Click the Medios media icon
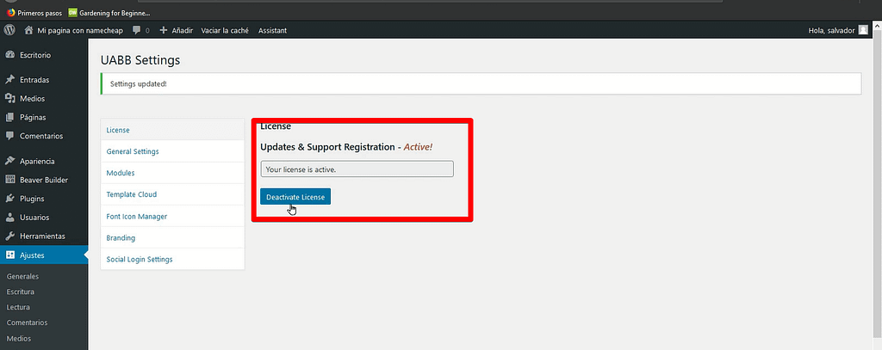882x350 pixels. (x=9, y=98)
